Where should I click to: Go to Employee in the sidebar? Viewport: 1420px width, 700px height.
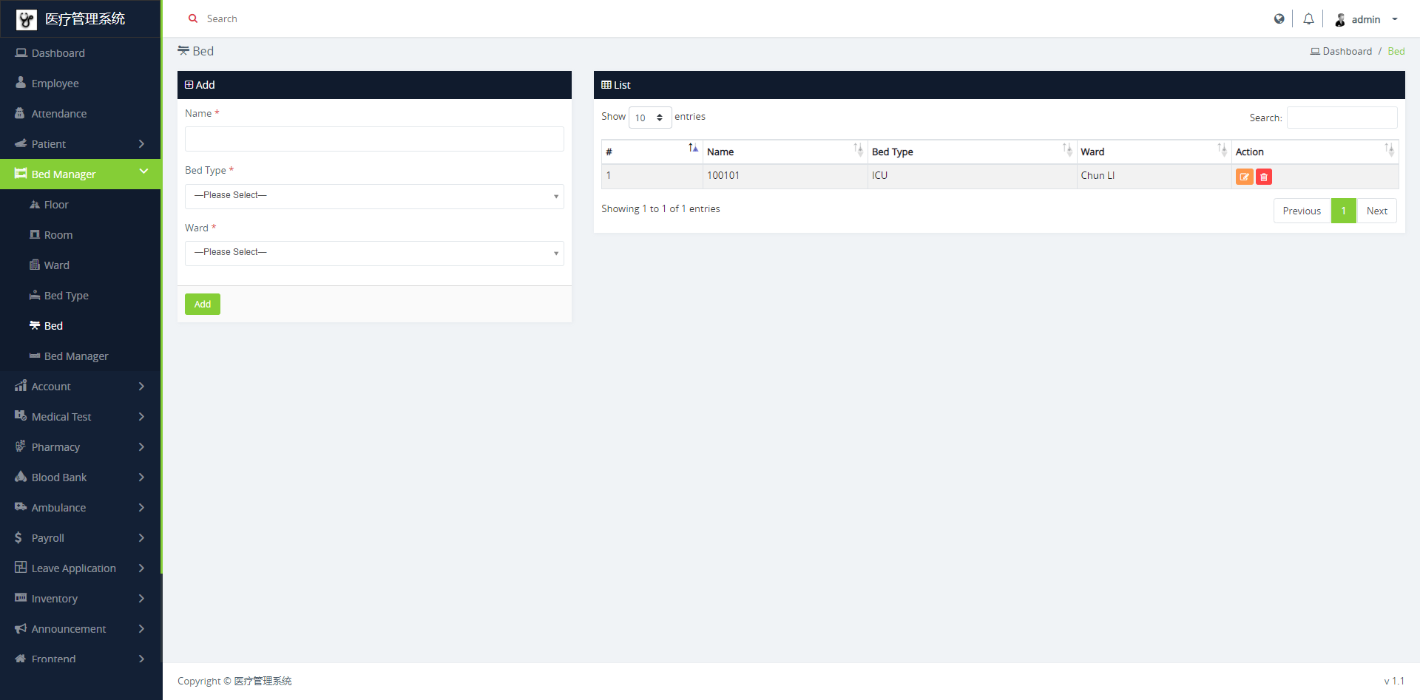[x=55, y=84]
